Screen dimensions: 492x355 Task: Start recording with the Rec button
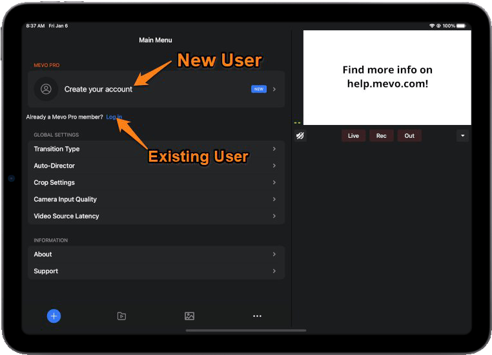pyautogui.click(x=381, y=135)
